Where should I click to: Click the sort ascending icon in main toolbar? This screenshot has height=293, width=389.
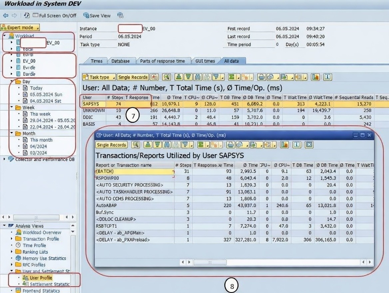click(179, 77)
